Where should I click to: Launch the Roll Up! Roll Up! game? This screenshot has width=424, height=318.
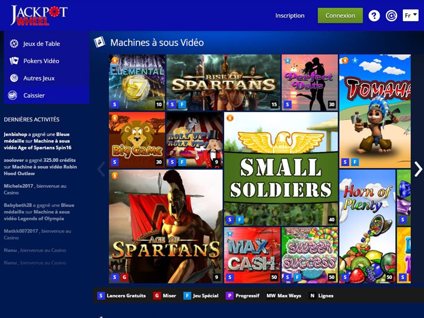pyautogui.click(x=195, y=140)
